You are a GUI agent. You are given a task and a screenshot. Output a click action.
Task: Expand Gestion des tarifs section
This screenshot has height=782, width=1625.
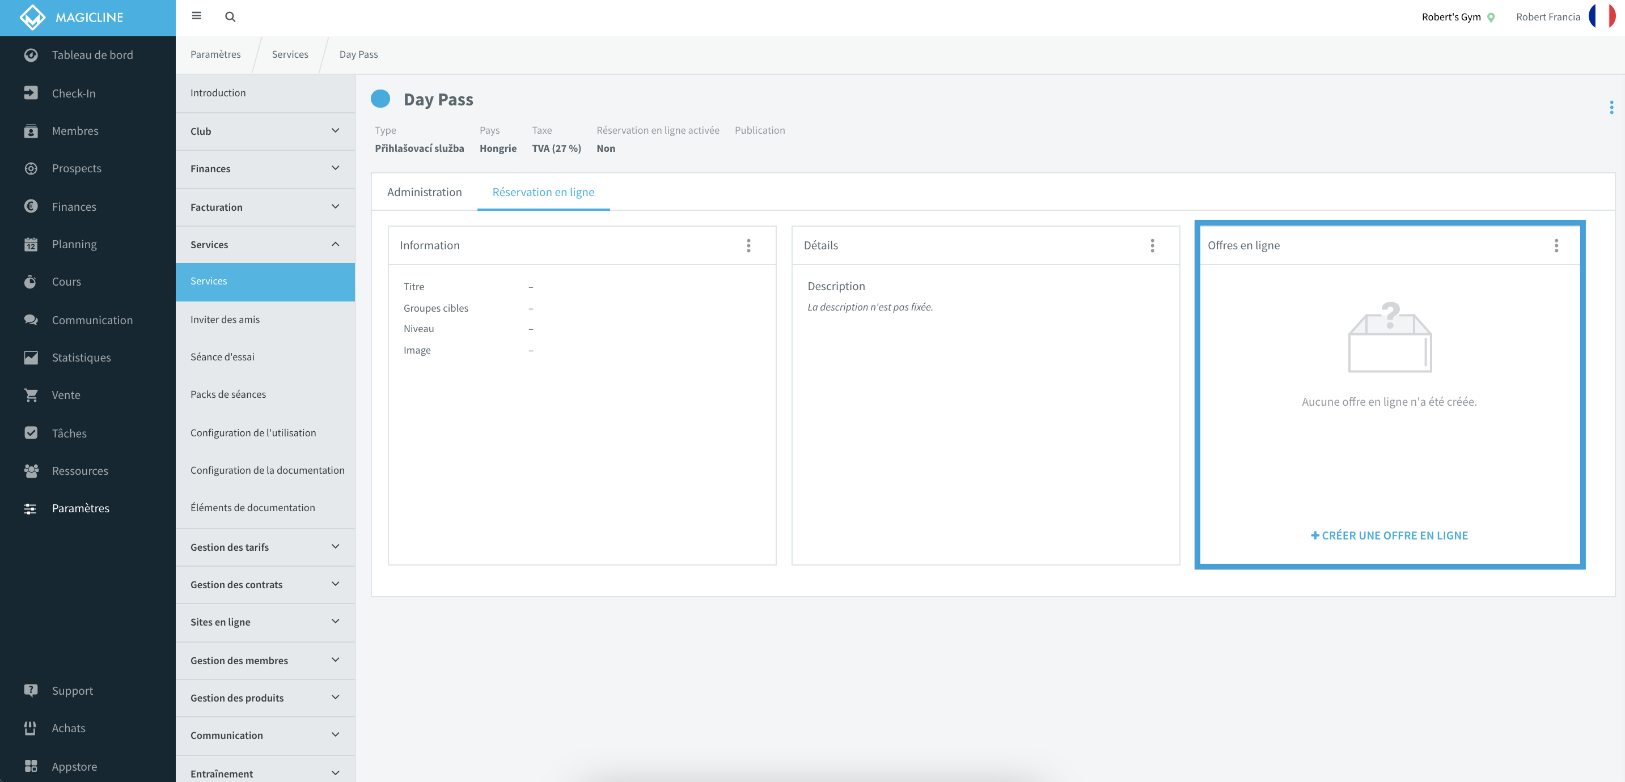[x=265, y=547]
